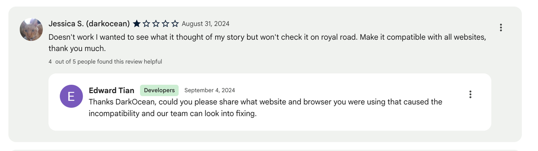Image resolution: width=538 pixels, height=151 pixels.
Task: Click the reply line mentioning incompatibility
Action: click(x=172, y=114)
